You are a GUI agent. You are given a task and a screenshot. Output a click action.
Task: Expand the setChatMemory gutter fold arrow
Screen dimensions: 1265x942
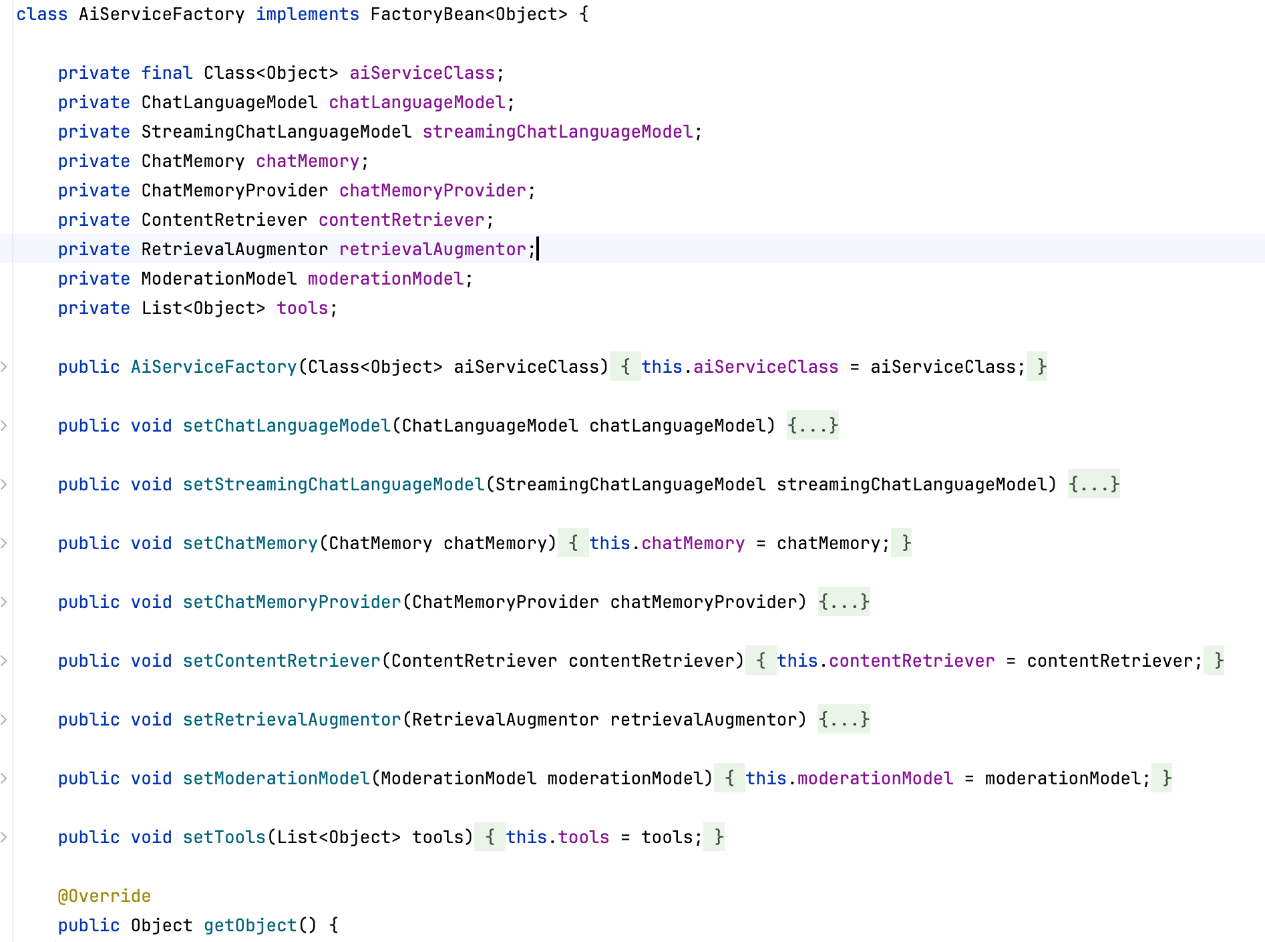pos(4,542)
